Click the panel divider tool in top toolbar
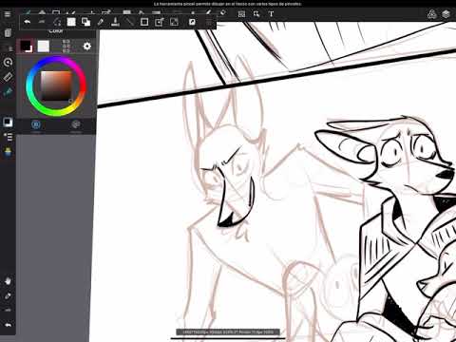This screenshot has height=342, width=456. click(241, 14)
